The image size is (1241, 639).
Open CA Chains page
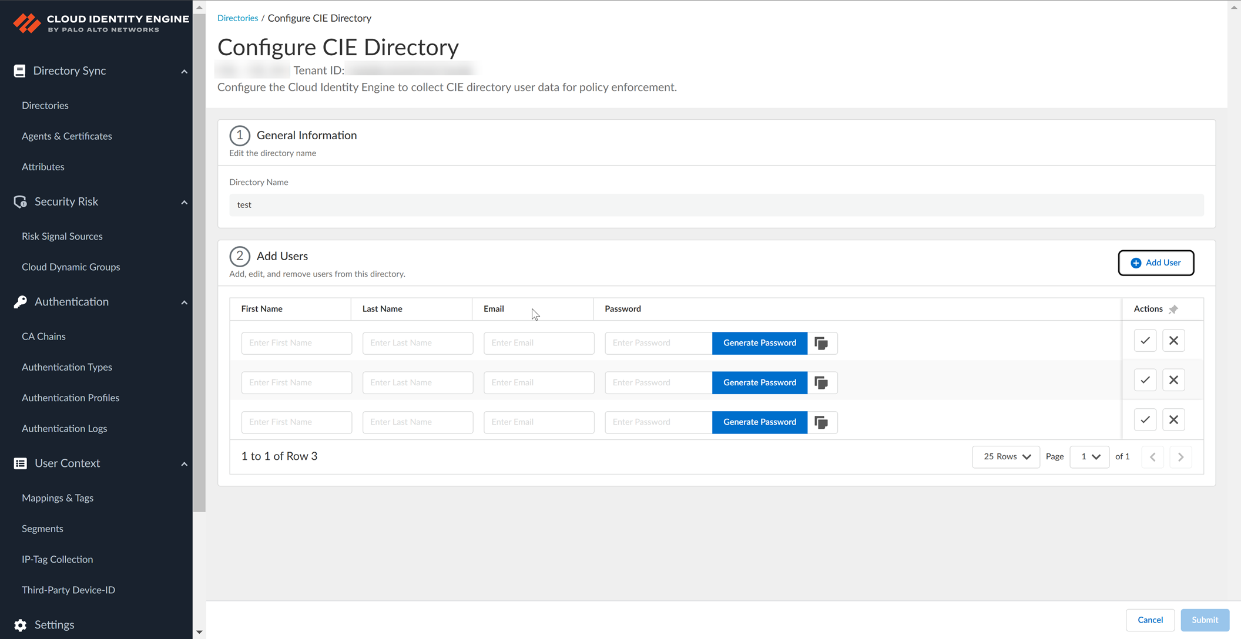coord(43,337)
